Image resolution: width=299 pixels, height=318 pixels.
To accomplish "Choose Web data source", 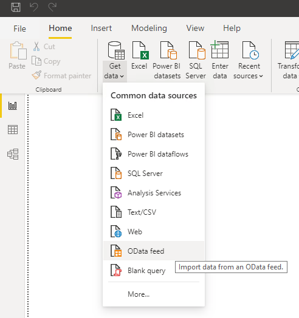I will (x=154, y=232).
